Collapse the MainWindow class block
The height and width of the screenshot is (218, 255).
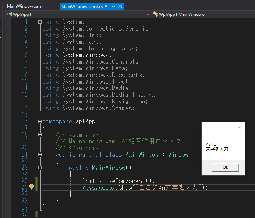tap(40, 154)
